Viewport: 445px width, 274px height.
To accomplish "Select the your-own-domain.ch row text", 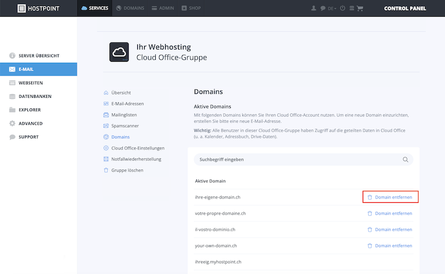I will tap(216, 246).
